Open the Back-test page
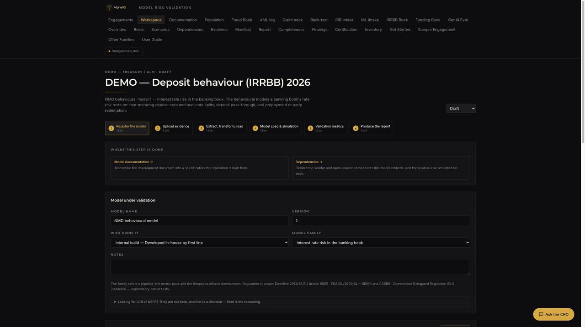 point(319,20)
